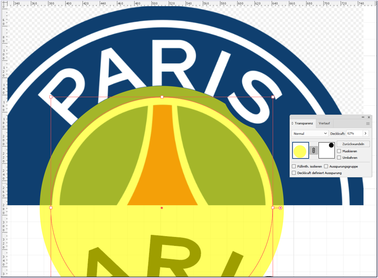Toggle the mask link chain icon
The image size is (378, 278).
[x=313, y=151]
